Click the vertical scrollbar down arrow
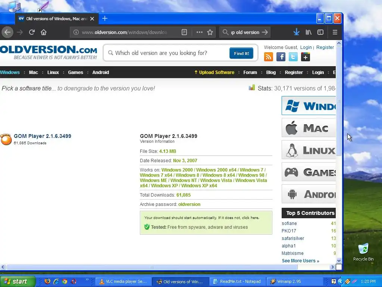 click(339, 260)
